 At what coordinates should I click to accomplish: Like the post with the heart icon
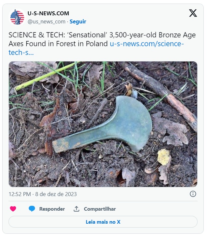pos(13,209)
